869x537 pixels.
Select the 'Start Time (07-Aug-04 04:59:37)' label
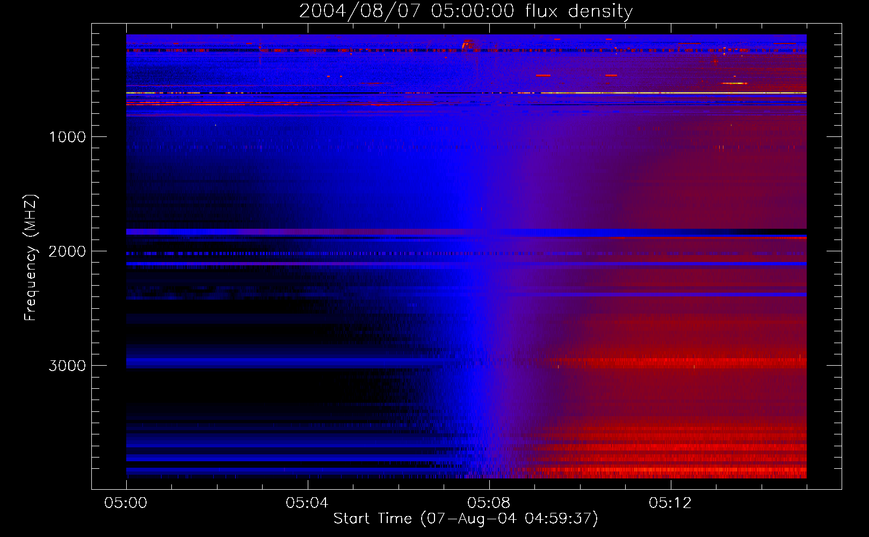466,519
